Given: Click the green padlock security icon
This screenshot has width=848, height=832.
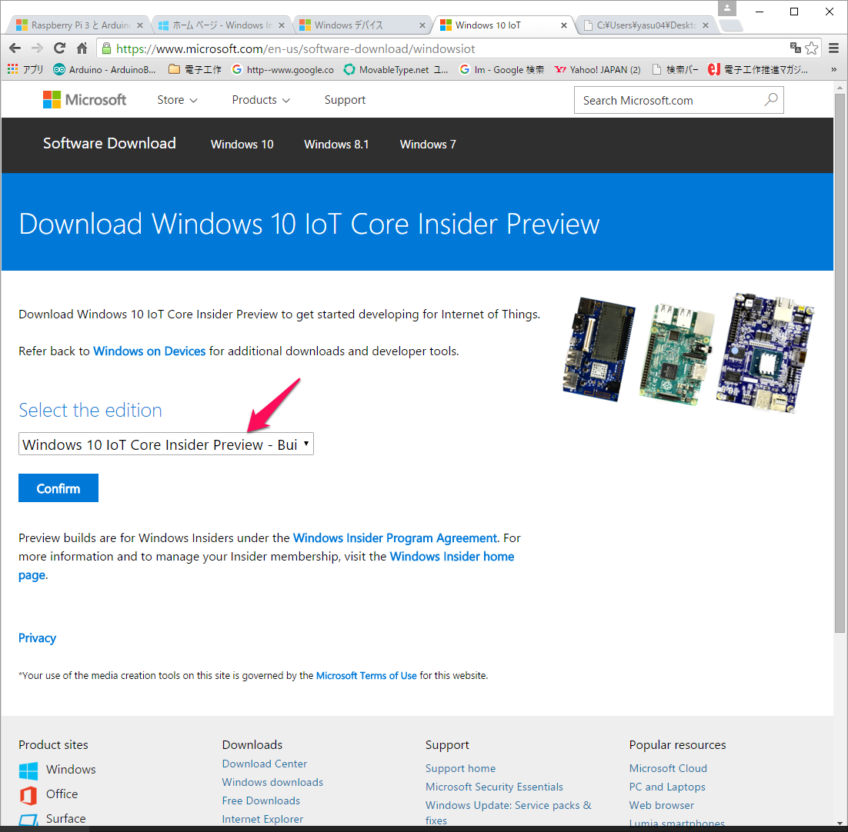Looking at the screenshot, I should click(106, 48).
